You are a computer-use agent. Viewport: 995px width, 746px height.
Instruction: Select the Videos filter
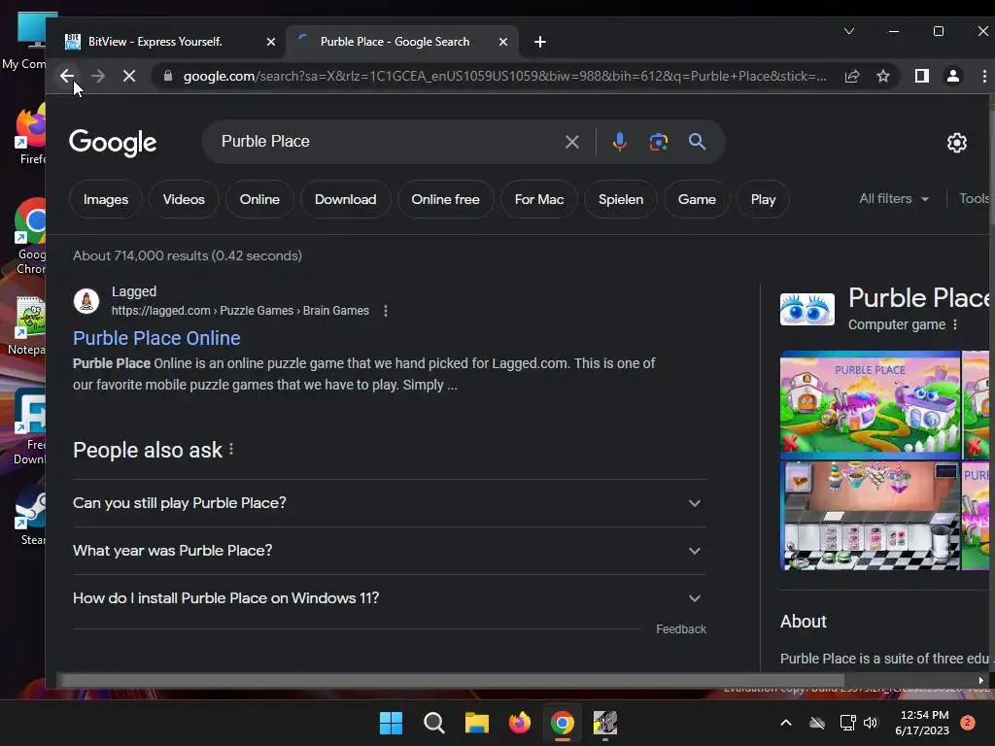(x=184, y=199)
